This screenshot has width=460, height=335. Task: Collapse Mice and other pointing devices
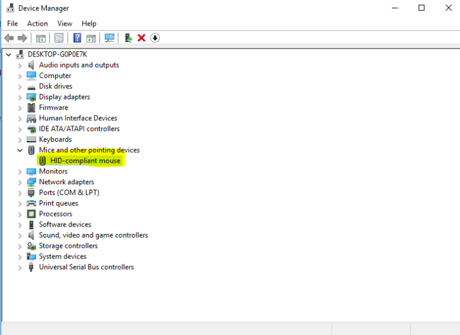pyautogui.click(x=20, y=150)
